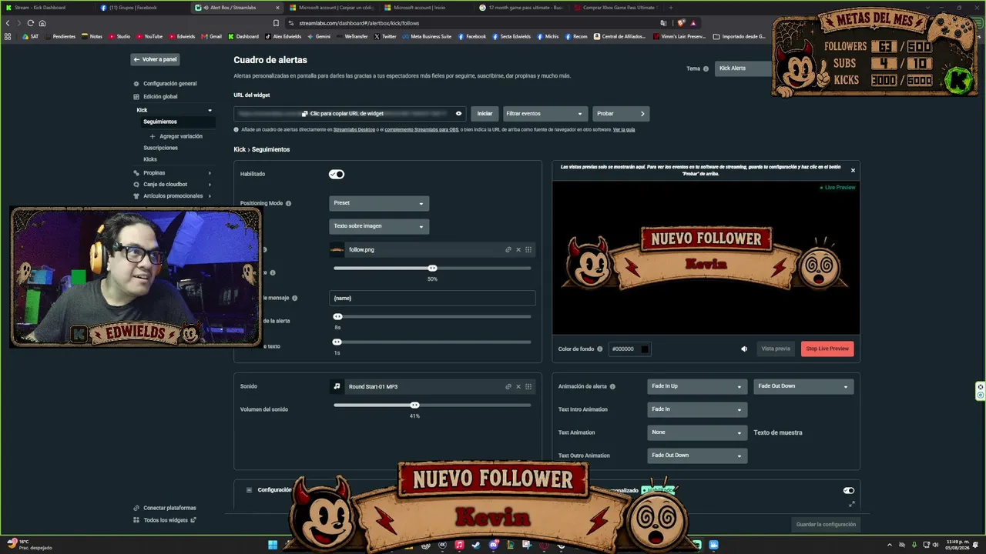Select Kicks alert type in sidebar
Viewport: 986px width, 554px height.
coord(150,159)
